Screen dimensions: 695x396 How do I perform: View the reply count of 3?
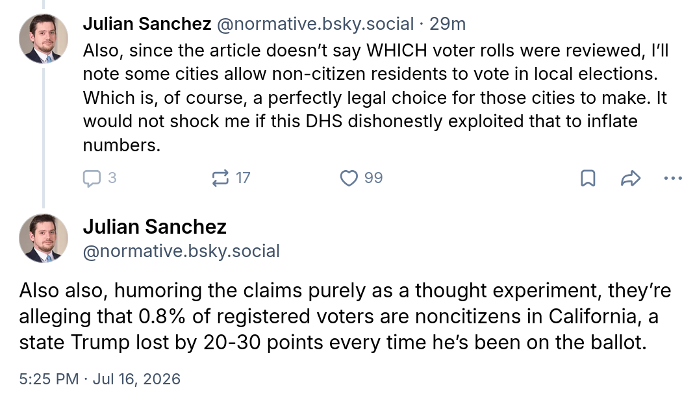point(112,178)
